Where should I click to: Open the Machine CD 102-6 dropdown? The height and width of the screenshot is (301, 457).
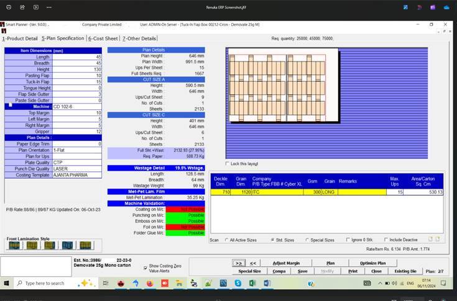77,106
